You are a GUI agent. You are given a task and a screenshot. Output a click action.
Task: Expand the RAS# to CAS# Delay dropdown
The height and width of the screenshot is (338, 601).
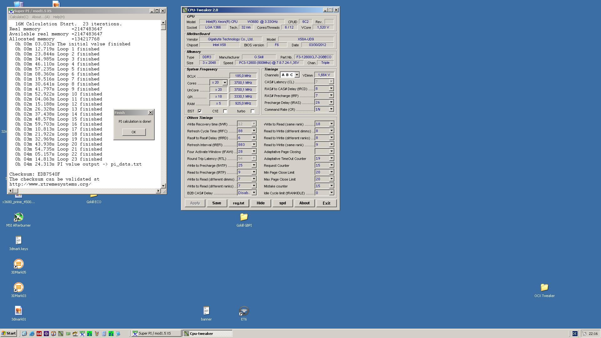point(331,89)
